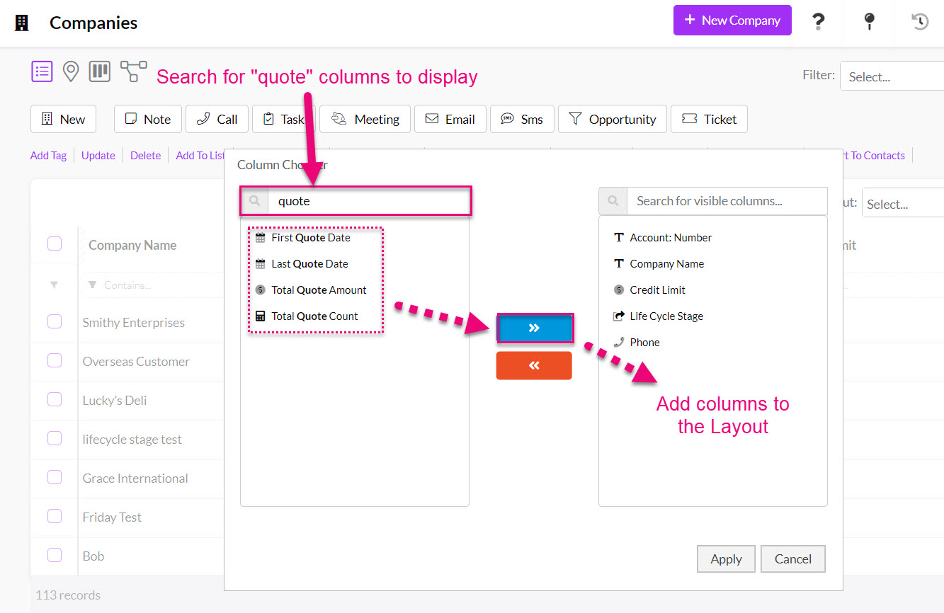This screenshot has height=613, width=944.
Task: Switch to list view icon
Action: pos(42,71)
